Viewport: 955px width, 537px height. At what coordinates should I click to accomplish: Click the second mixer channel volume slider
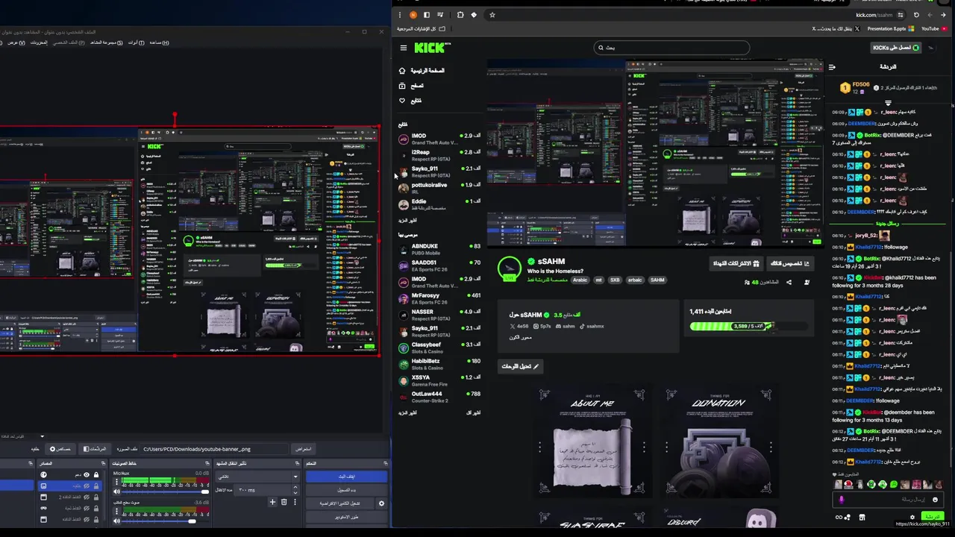[164, 521]
